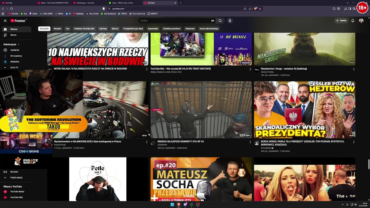The image size is (370, 208).
Task: Open more options for REMSUA GTA RP video
Action: coord(250,142)
